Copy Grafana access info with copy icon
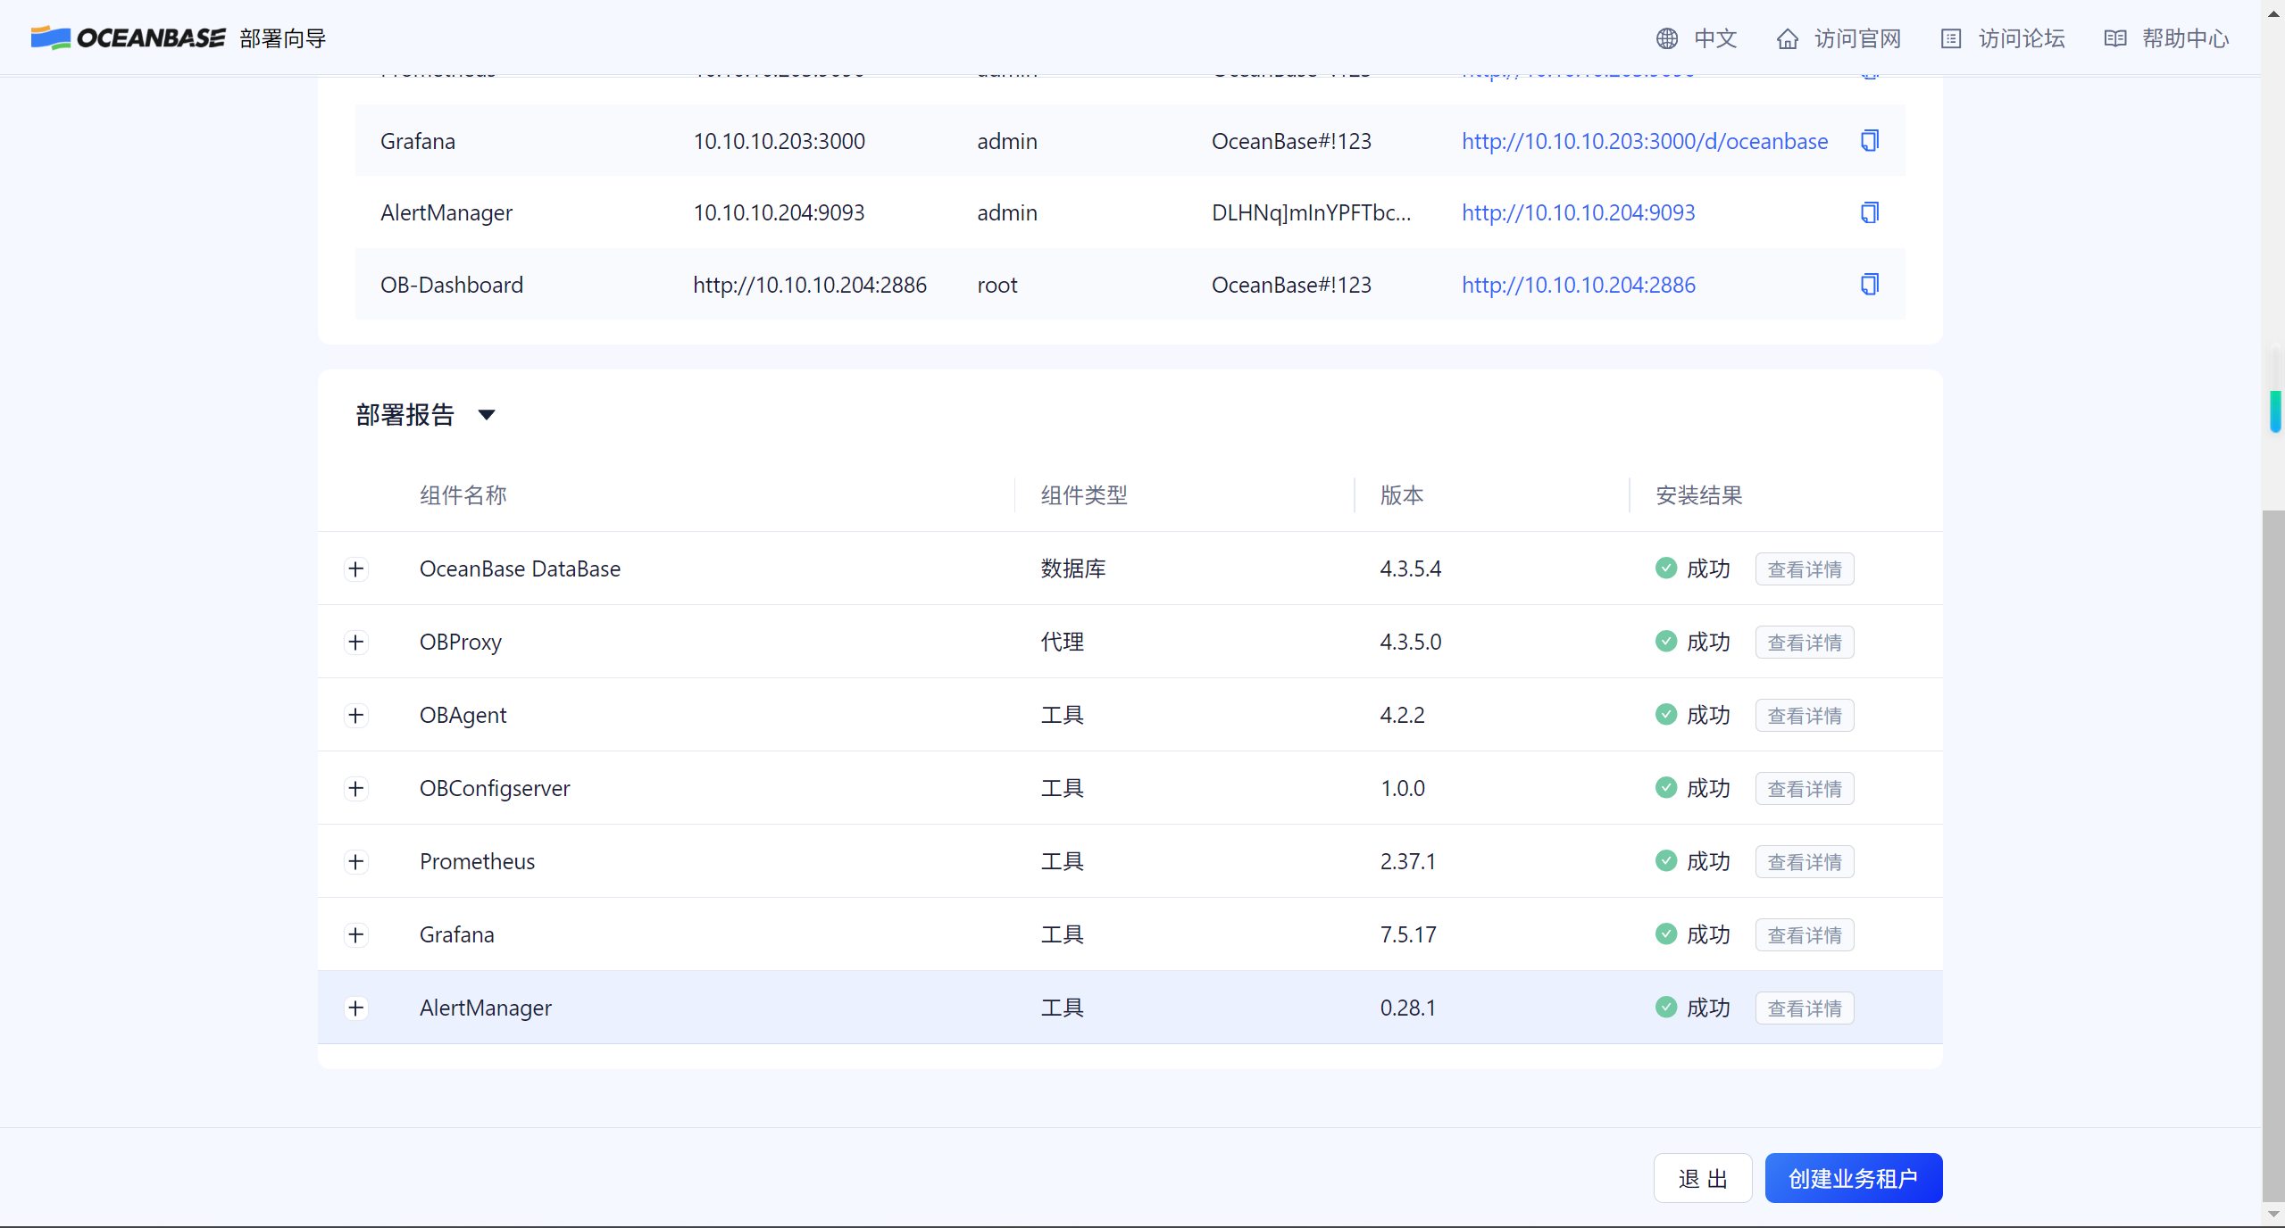 tap(1869, 141)
